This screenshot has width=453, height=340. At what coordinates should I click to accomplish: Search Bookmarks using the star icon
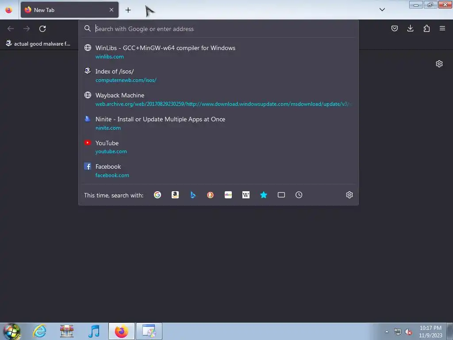click(264, 195)
